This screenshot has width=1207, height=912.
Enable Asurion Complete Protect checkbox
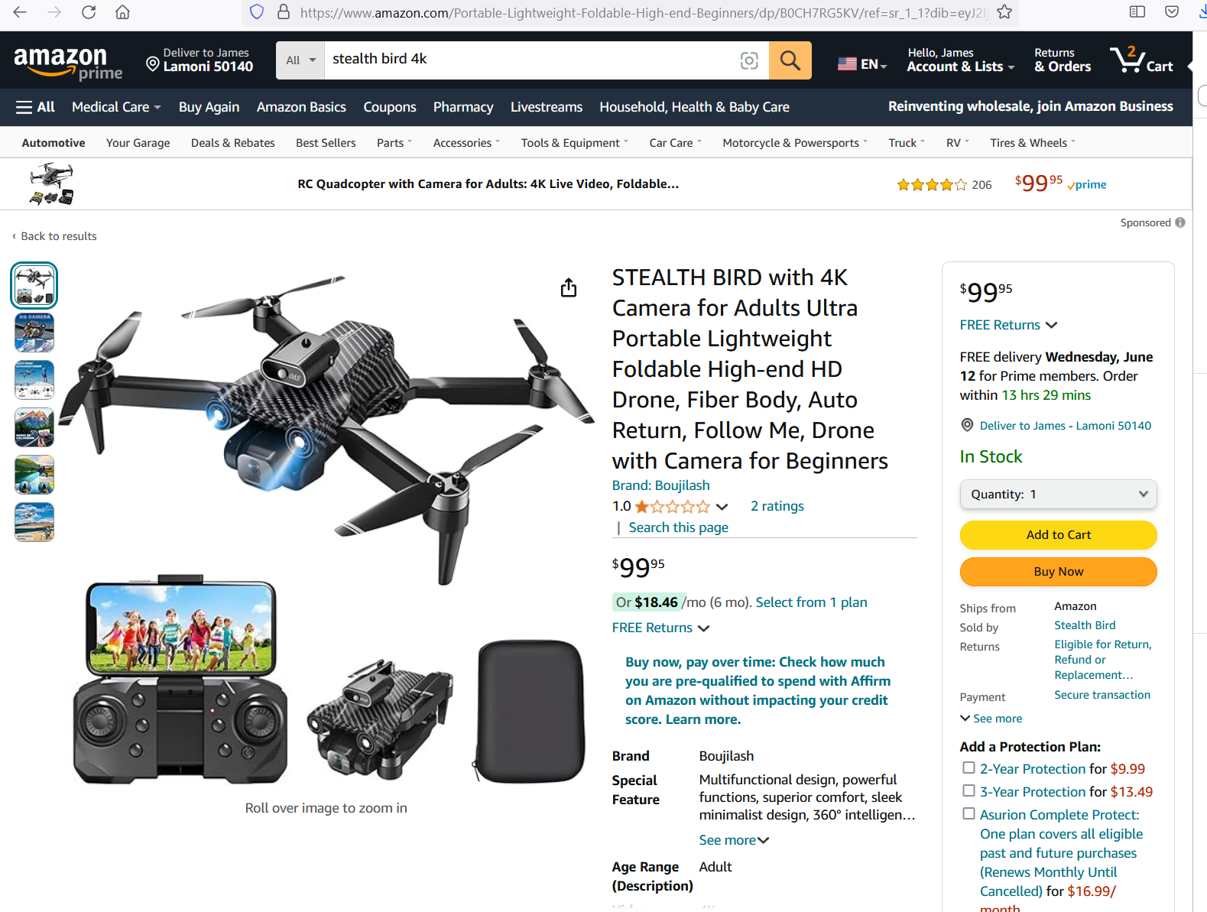coord(969,813)
